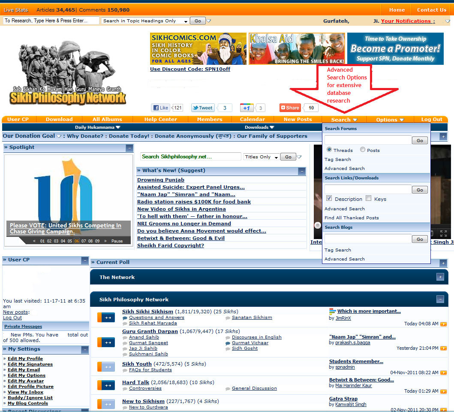The width and height of the screenshot is (454, 412).
Task: Open New Posts in the navbar
Action: click(x=298, y=119)
